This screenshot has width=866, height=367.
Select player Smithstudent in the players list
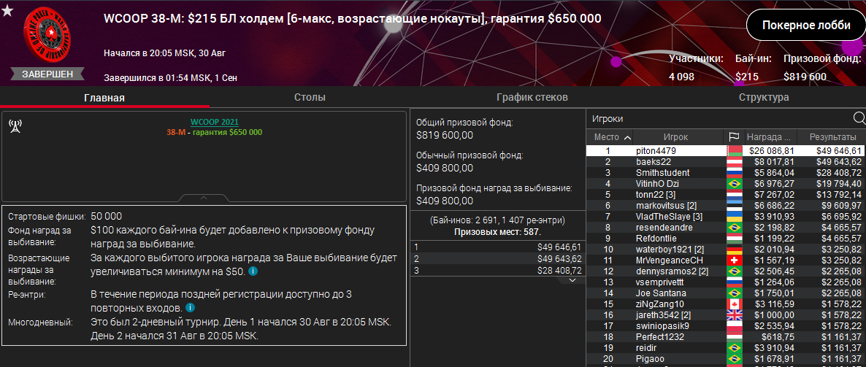point(662,172)
